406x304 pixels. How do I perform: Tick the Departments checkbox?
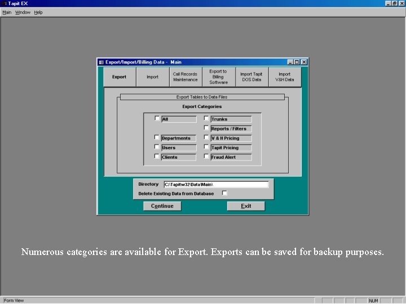[x=157, y=137]
